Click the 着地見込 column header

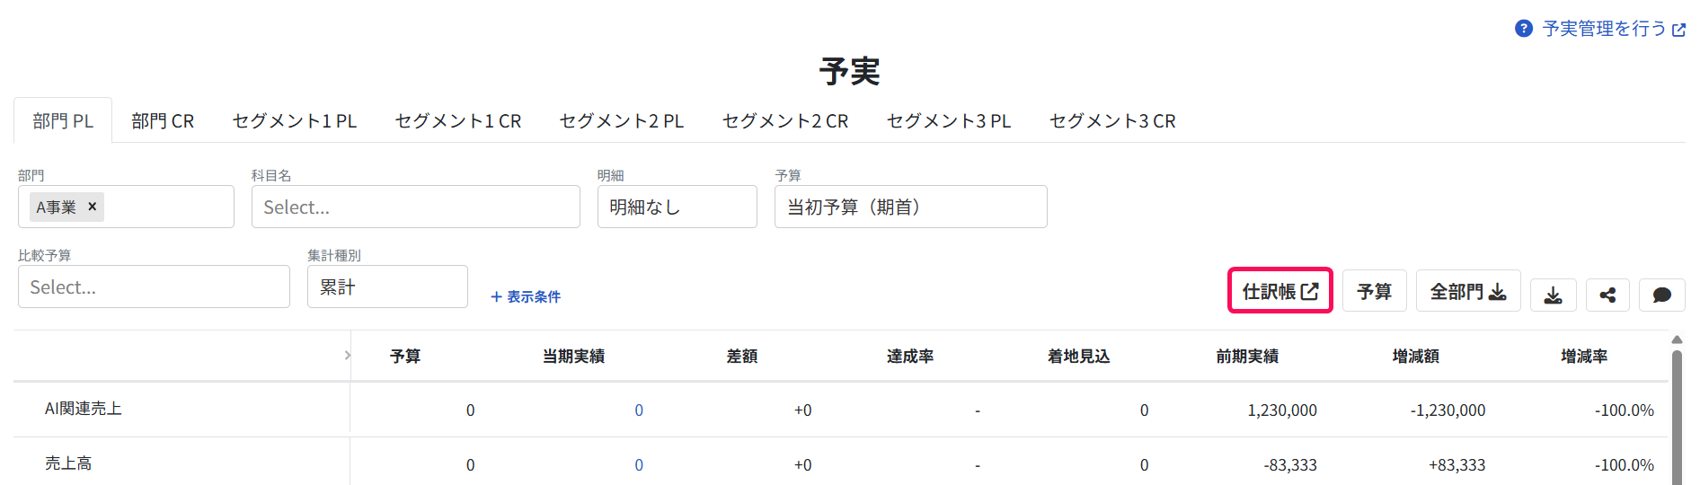pyautogui.click(x=1079, y=357)
